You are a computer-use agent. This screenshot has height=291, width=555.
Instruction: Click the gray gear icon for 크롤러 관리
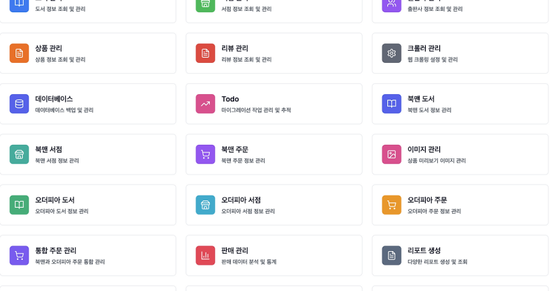coord(391,53)
